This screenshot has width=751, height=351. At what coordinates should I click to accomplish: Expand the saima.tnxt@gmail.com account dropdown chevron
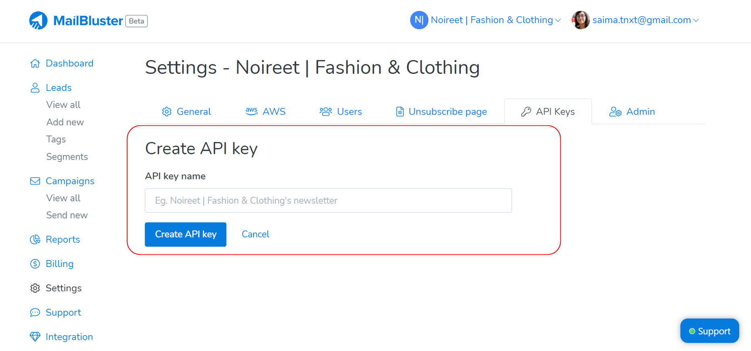(696, 21)
